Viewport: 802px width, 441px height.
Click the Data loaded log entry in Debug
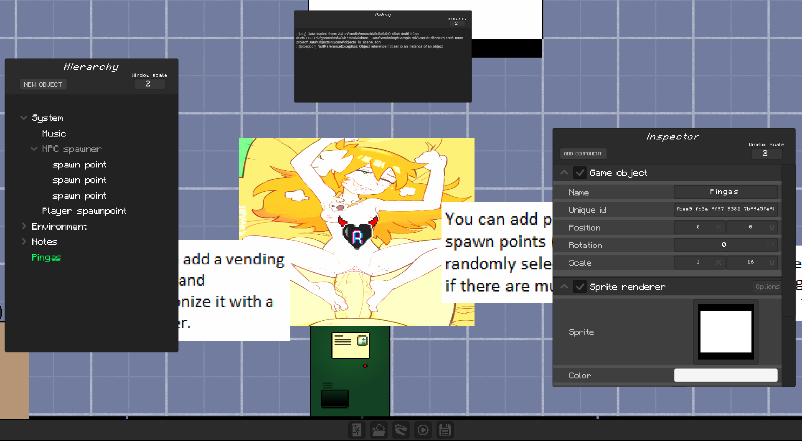[380, 38]
